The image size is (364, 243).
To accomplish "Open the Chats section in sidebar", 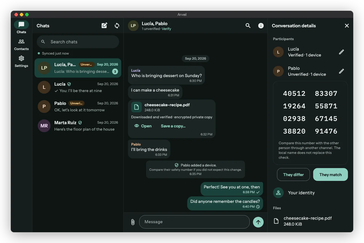I will pos(21,27).
